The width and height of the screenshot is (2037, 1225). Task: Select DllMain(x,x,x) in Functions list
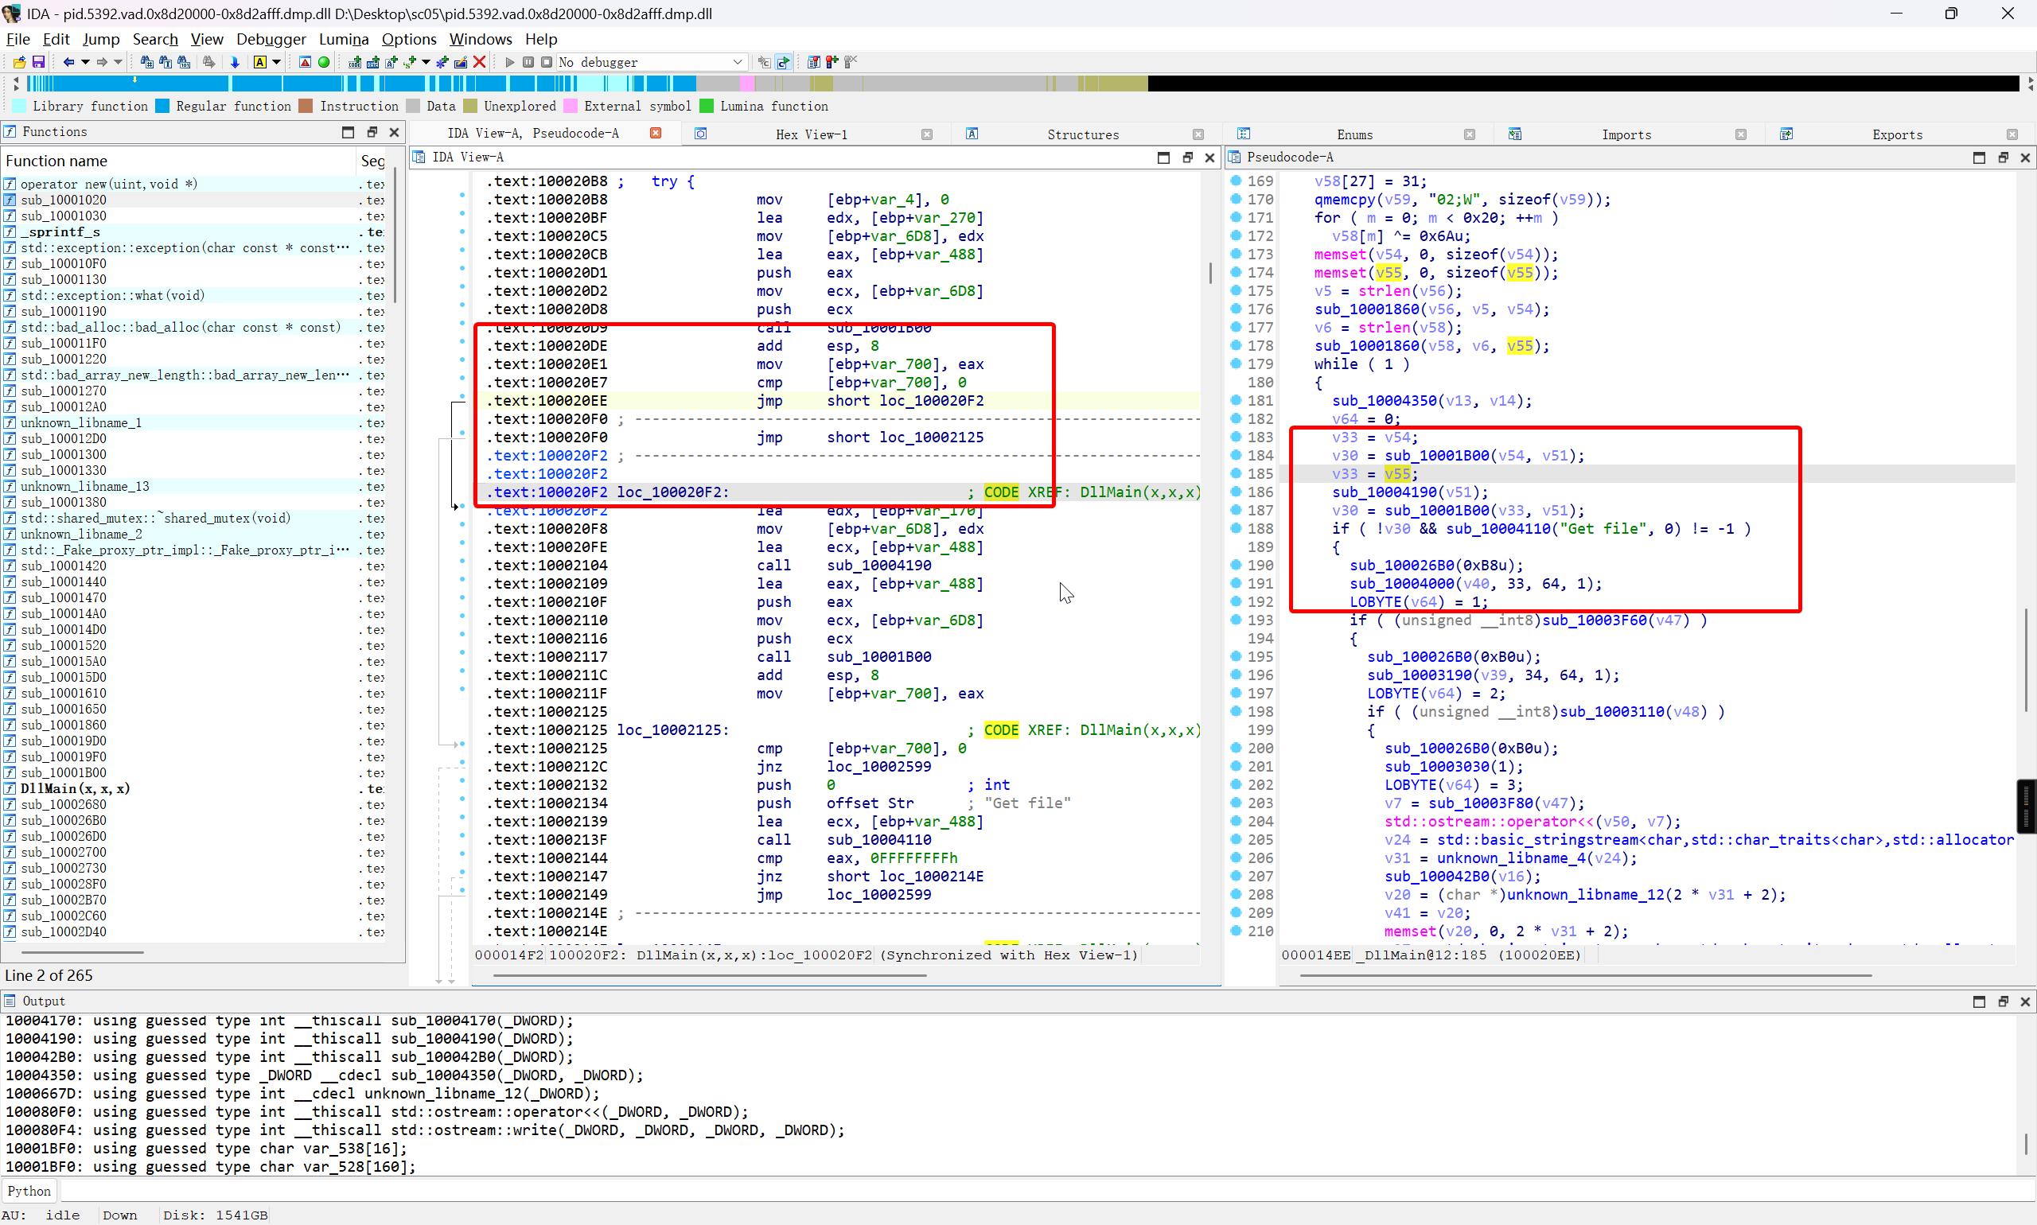pos(74,788)
